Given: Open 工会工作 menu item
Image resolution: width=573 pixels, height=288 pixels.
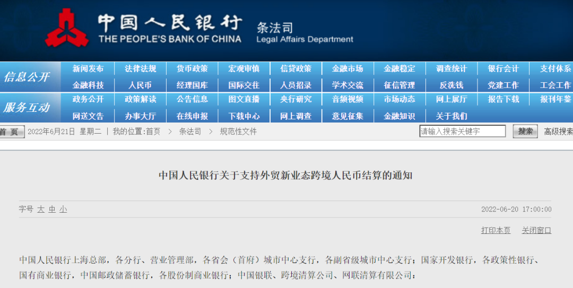Looking at the screenshot, I should point(556,85).
